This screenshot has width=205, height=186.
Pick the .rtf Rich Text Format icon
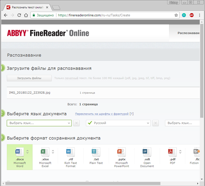(71, 152)
